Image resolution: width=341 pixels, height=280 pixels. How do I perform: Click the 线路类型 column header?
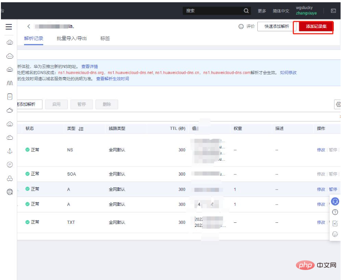click(117, 128)
